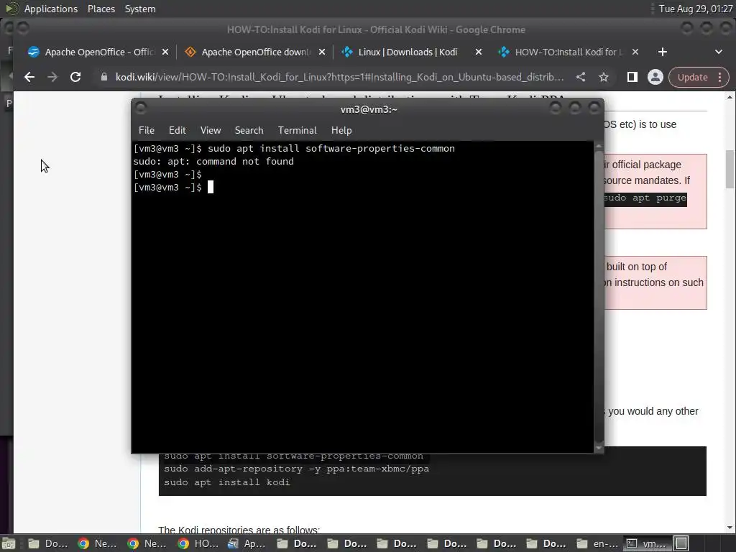Click the clock showing Tue Aug 29

tap(695, 9)
